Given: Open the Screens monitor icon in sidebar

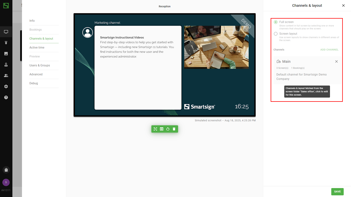Looking at the screenshot, I should 6,32.
